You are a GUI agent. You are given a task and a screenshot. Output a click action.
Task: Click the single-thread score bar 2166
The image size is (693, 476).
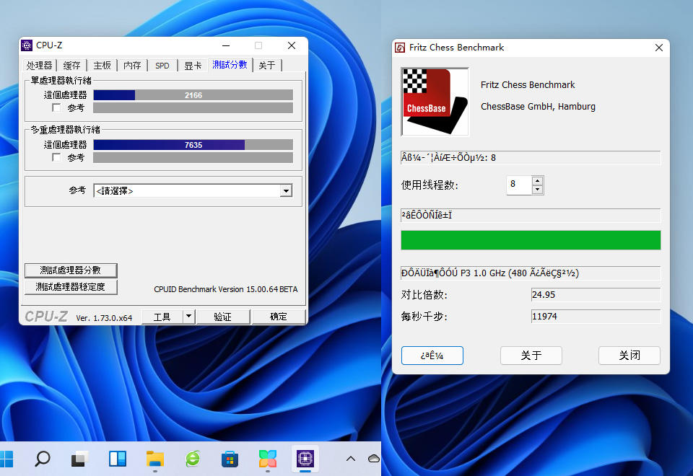click(193, 95)
